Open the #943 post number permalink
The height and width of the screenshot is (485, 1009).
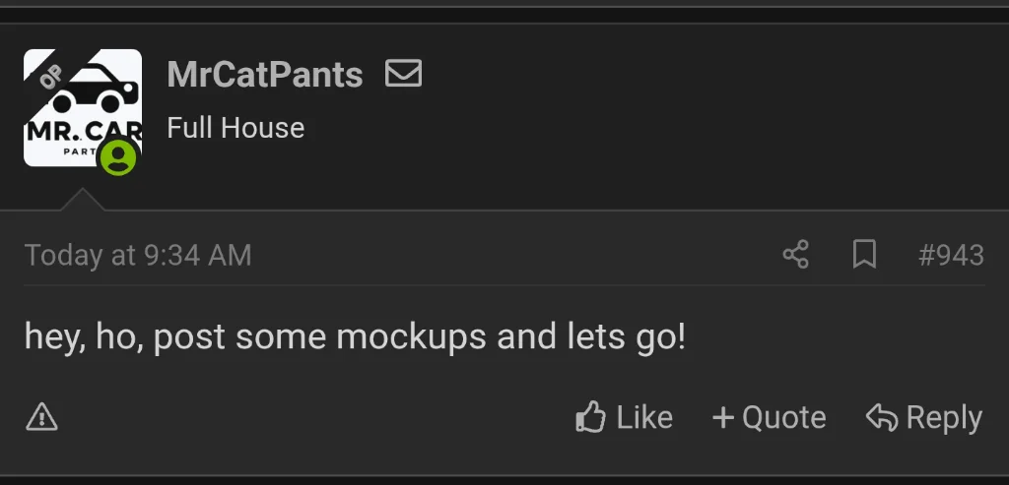tap(951, 256)
